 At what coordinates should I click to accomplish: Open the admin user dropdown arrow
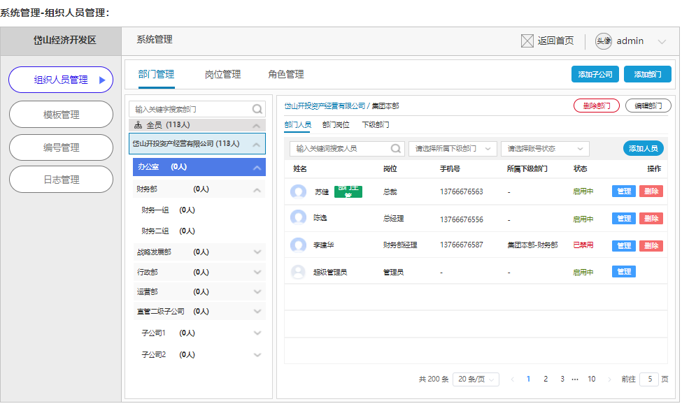(662, 41)
